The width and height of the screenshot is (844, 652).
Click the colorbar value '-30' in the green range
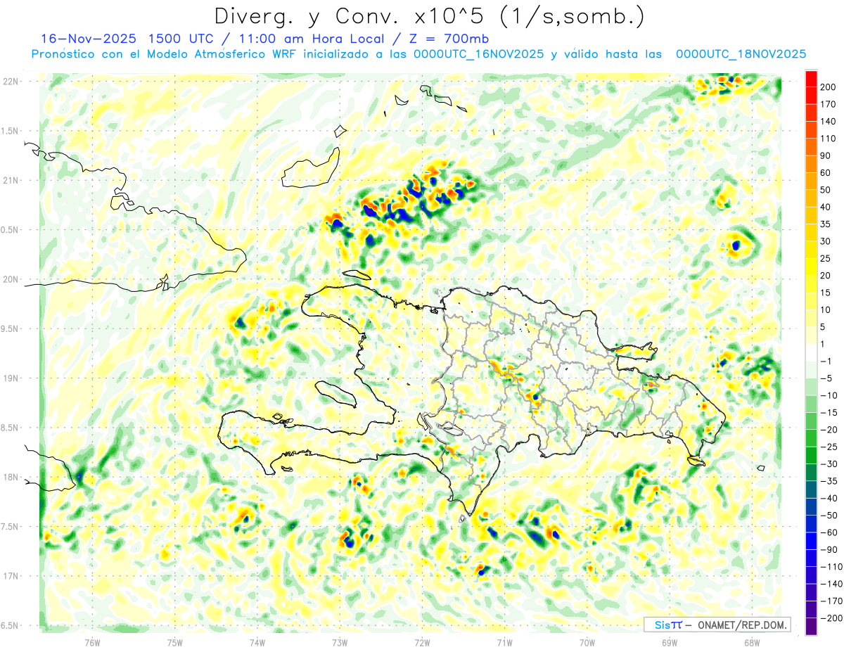point(829,464)
